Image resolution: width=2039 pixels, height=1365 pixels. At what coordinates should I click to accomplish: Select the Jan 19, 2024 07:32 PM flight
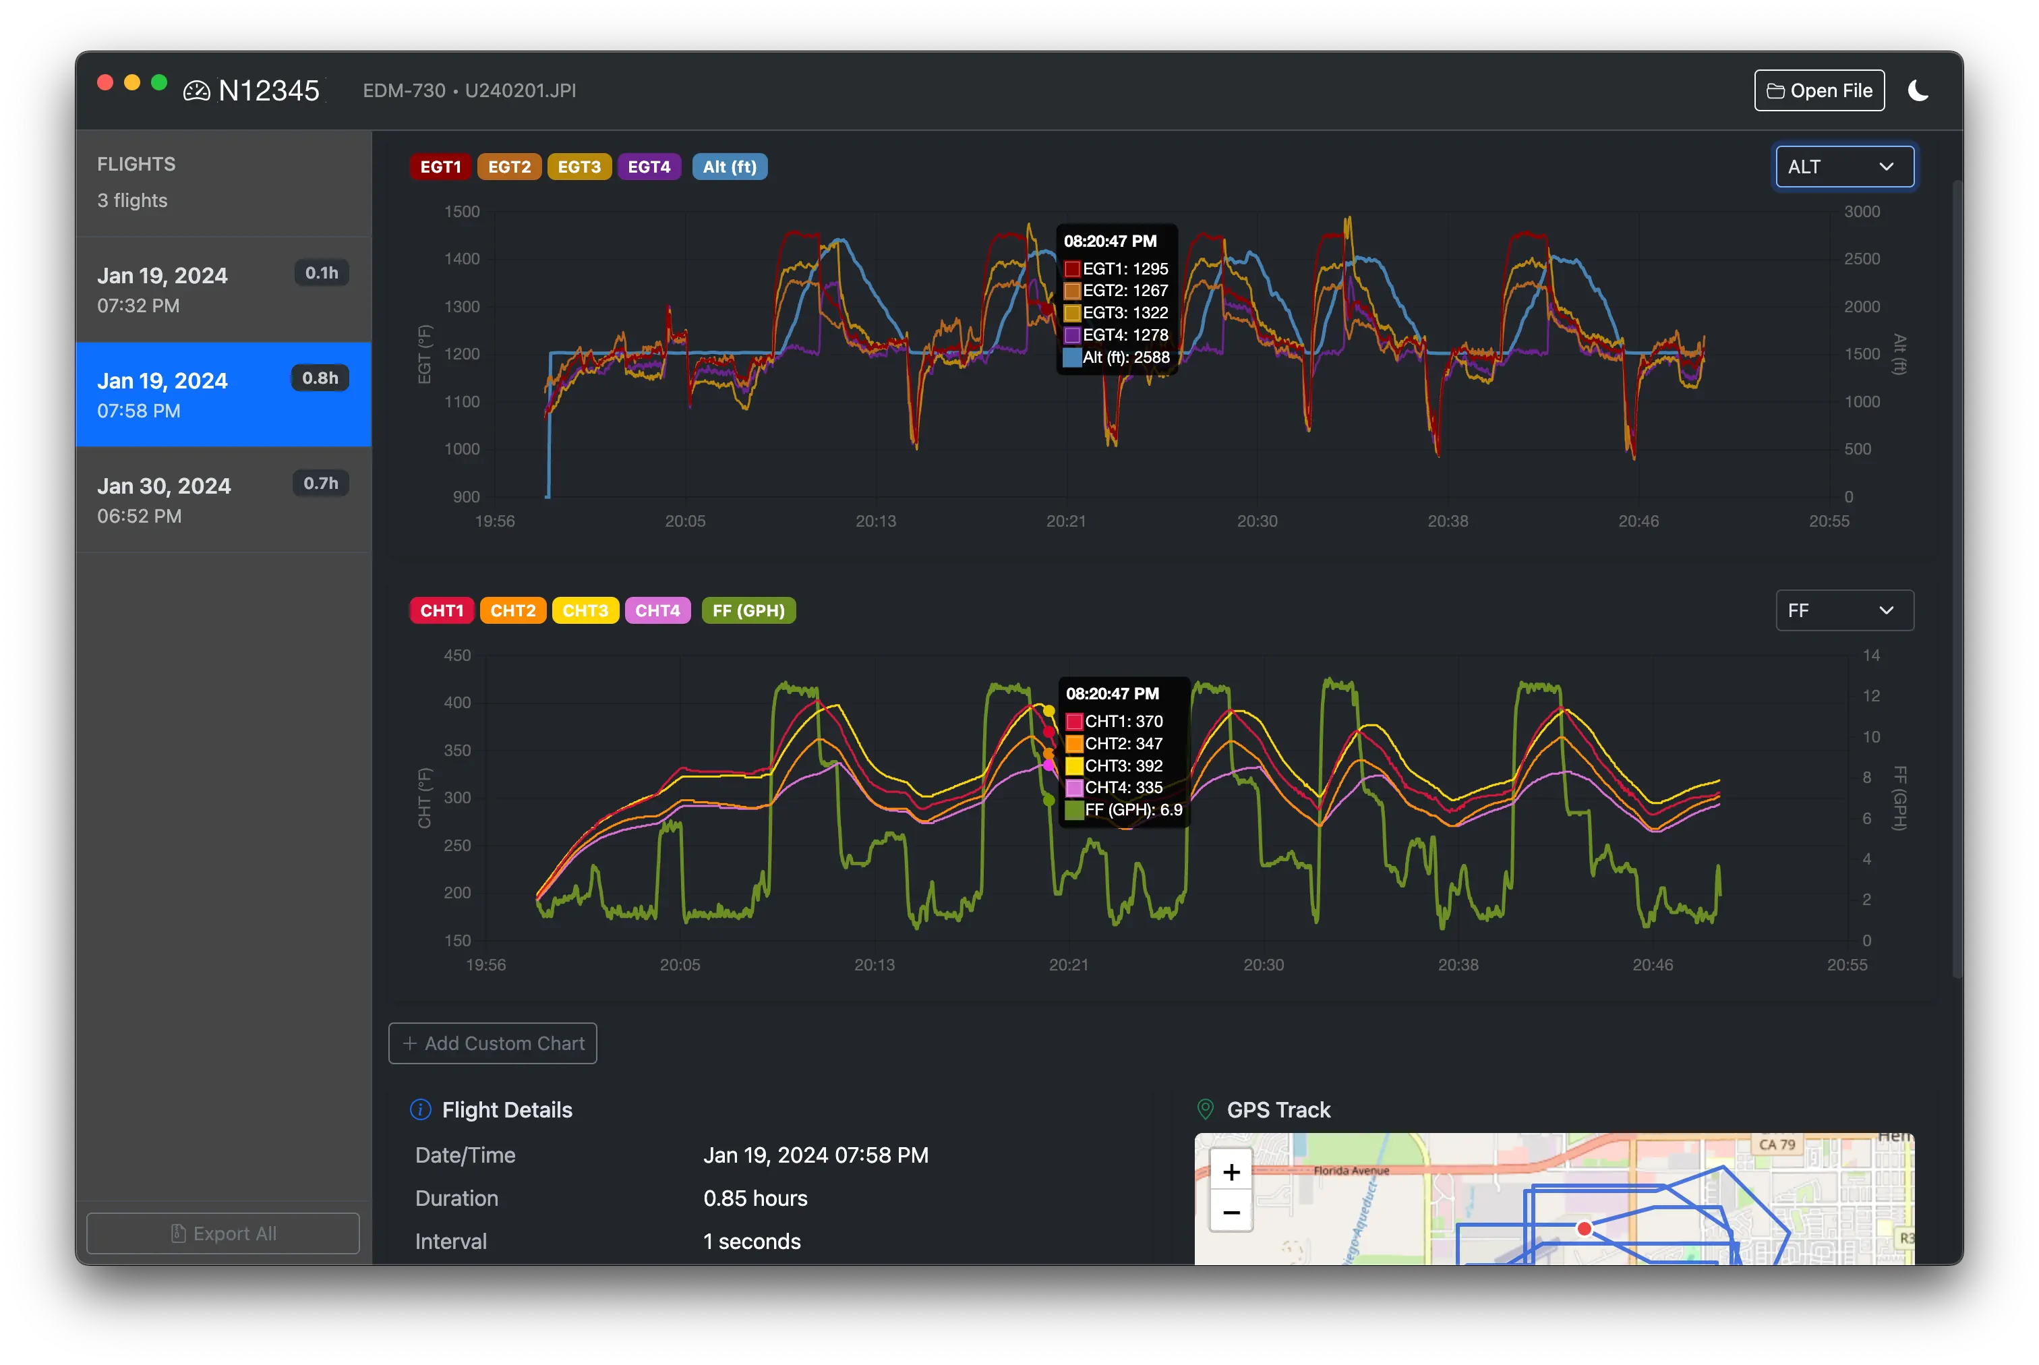click(224, 289)
